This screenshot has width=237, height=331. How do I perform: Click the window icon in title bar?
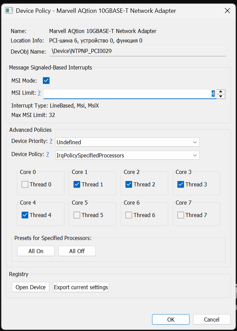click(9, 11)
